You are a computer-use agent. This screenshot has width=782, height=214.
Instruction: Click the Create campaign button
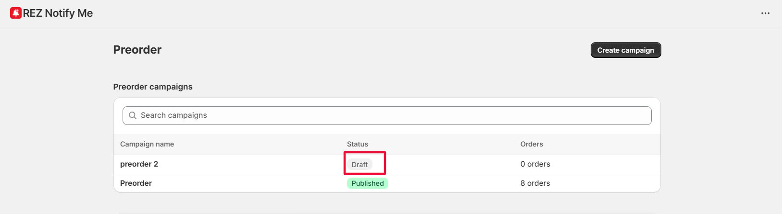click(625, 50)
